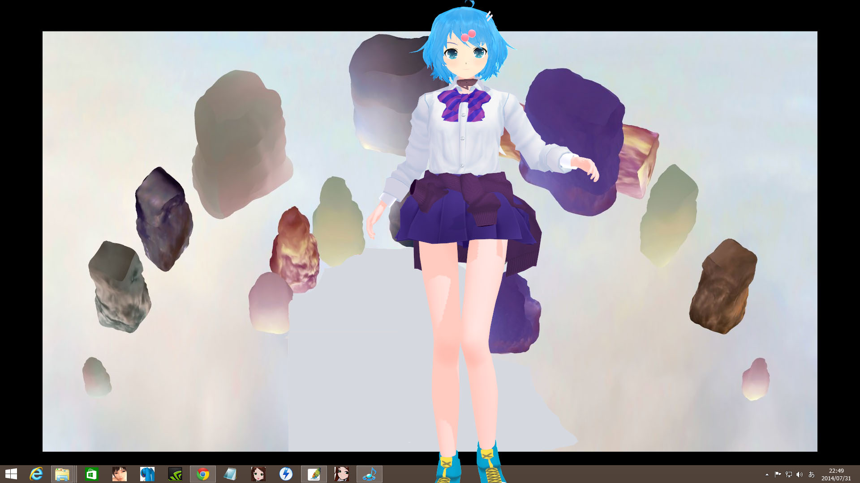Open the notepad-style taskbar icon
The height and width of the screenshot is (483, 860).
coord(230,474)
